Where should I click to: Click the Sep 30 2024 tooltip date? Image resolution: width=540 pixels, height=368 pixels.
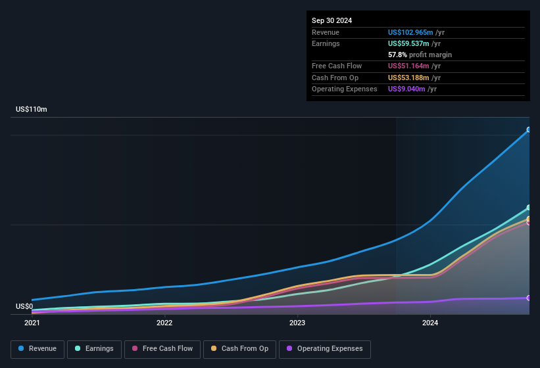coord(331,20)
